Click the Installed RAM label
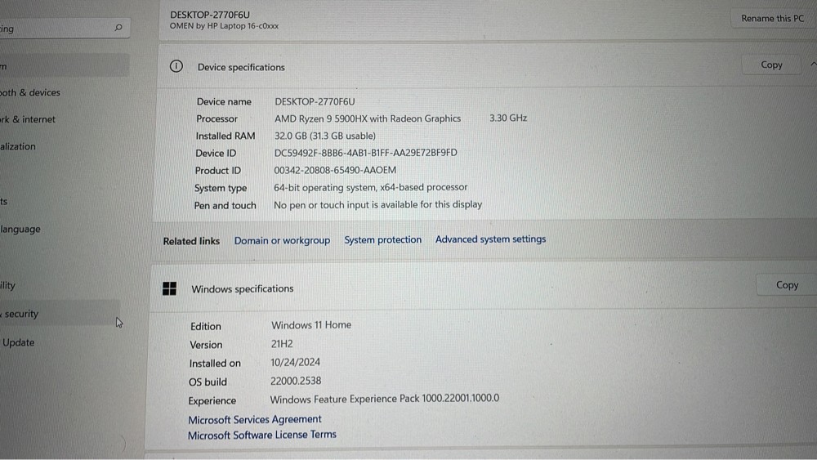817x460 pixels. click(225, 136)
